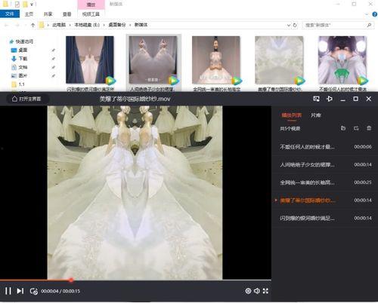Select the thumbnail with green bodice dress
This screenshot has height=303, width=378.
coord(342,60)
